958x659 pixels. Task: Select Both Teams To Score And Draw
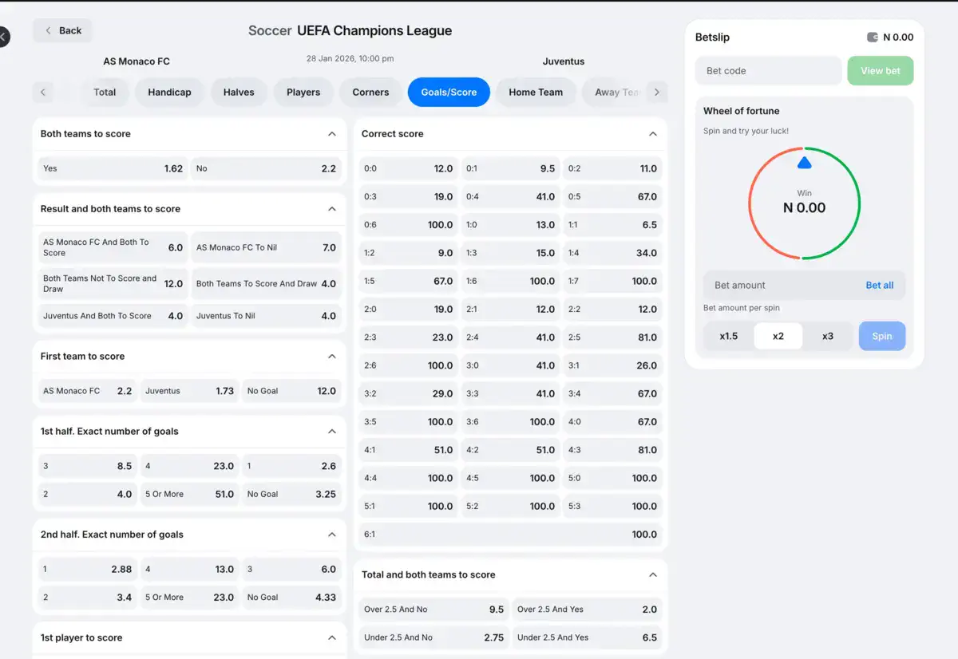coord(266,283)
